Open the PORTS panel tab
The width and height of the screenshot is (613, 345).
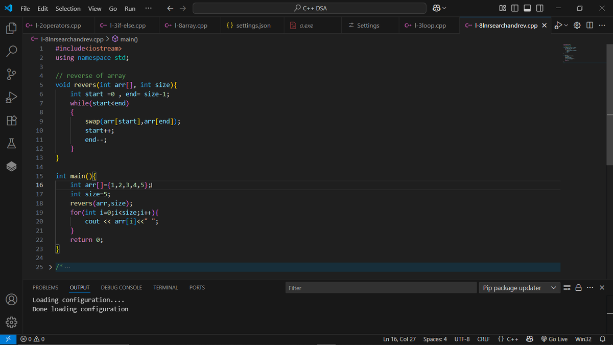[197, 288]
